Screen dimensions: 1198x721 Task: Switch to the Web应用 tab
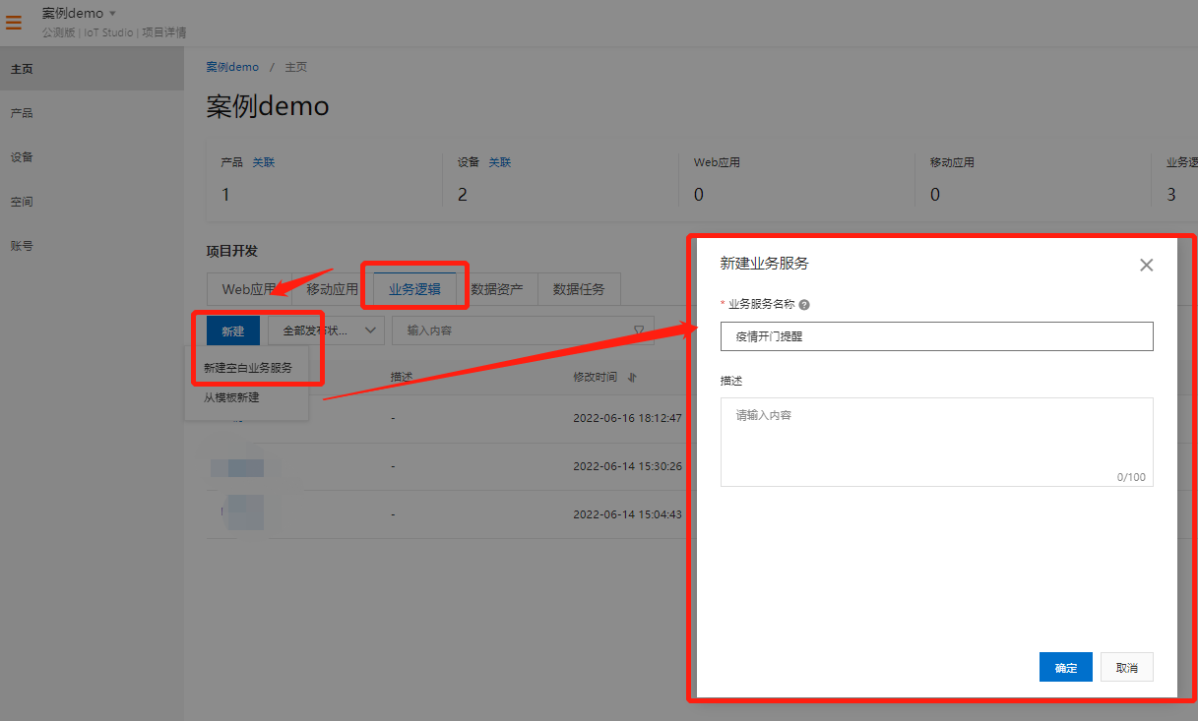(248, 289)
